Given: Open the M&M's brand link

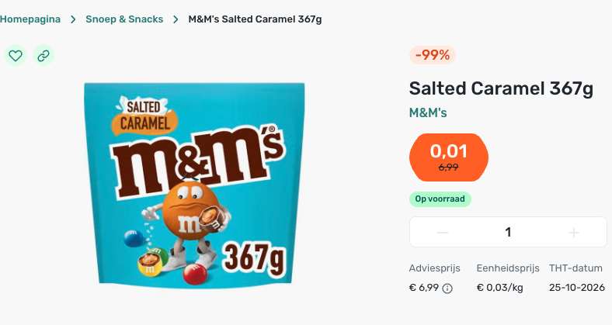Looking at the screenshot, I should click(x=428, y=112).
